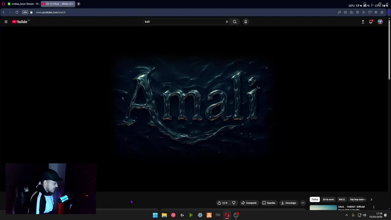Save the video with Guardar
This screenshot has width=391, height=220.
click(x=269, y=203)
